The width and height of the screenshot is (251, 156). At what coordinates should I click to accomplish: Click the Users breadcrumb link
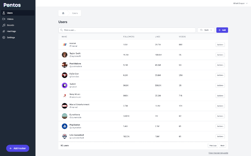(75, 13)
